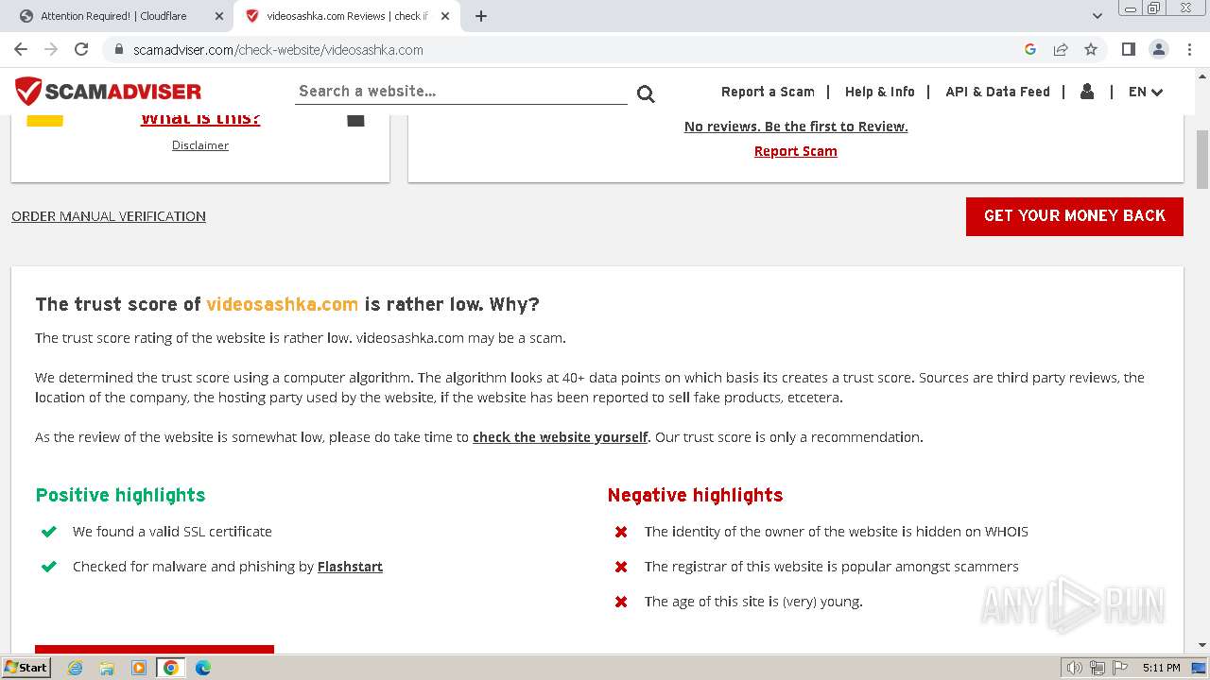Image resolution: width=1210 pixels, height=680 pixels.
Task: Go back to the previous page
Action: pyautogui.click(x=21, y=49)
